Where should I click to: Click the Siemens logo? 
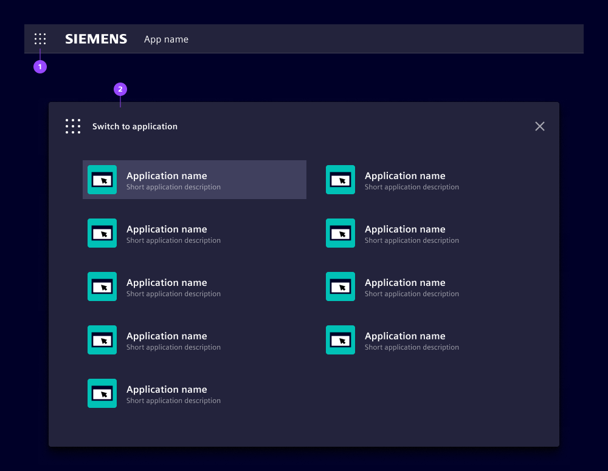(96, 39)
